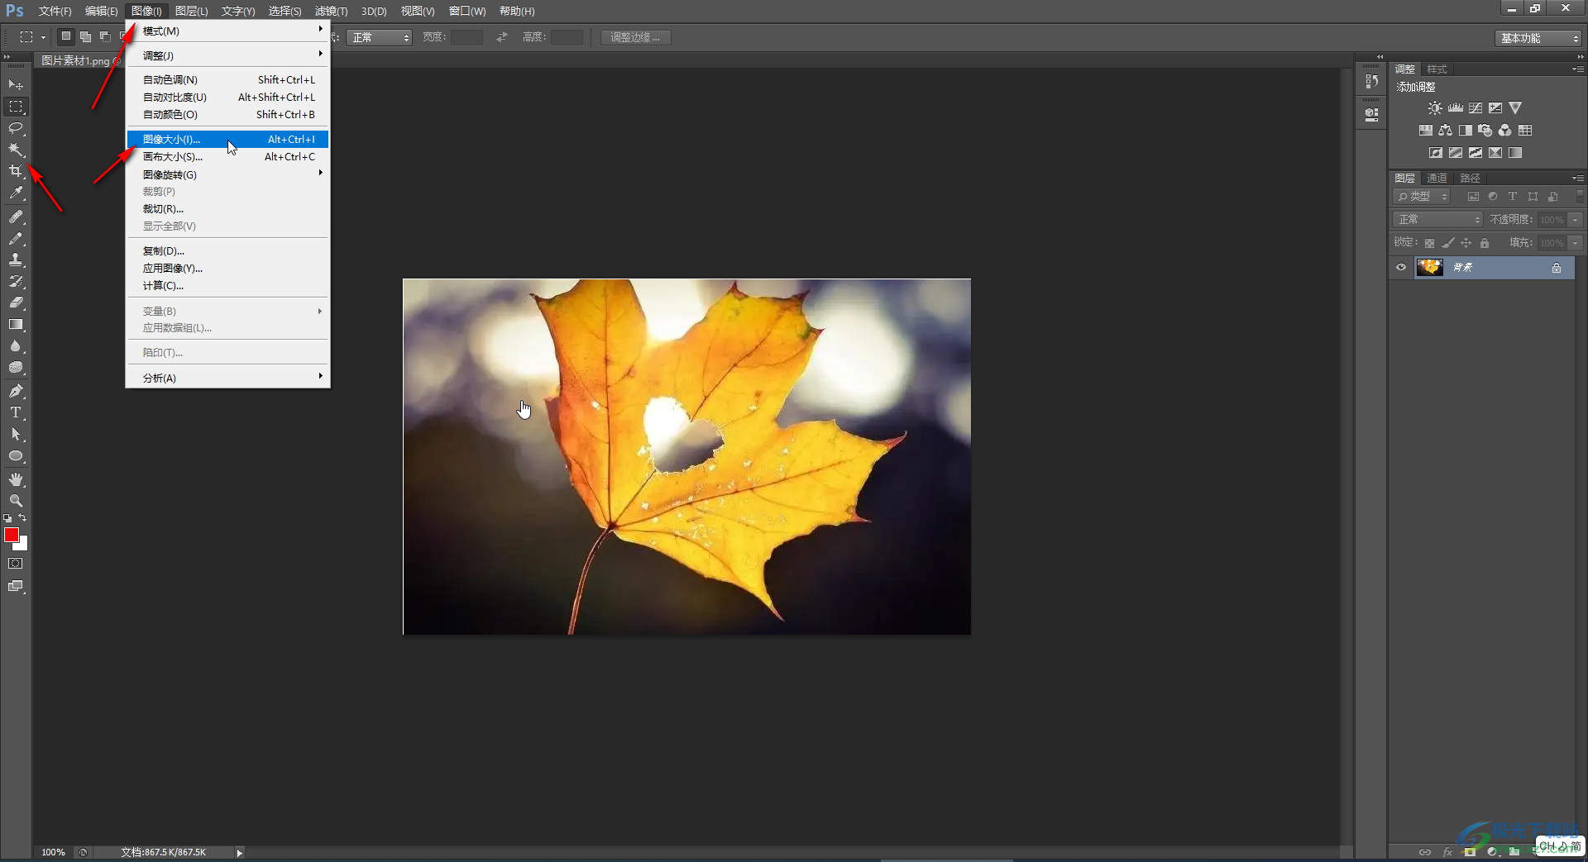This screenshot has width=1588, height=862.
Task: Click the white background color swatch
Action: 23,545
